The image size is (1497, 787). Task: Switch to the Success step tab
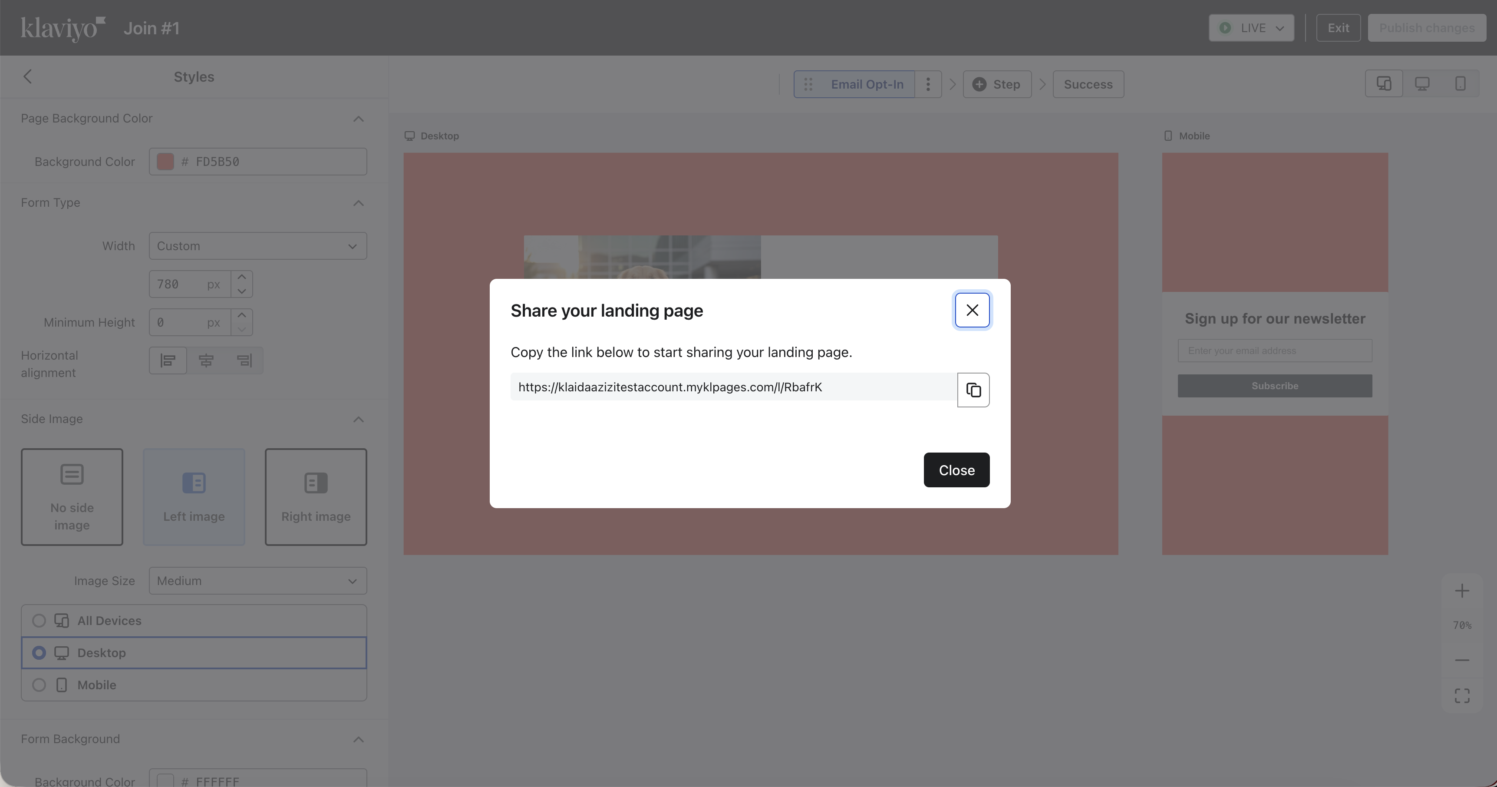(x=1088, y=84)
